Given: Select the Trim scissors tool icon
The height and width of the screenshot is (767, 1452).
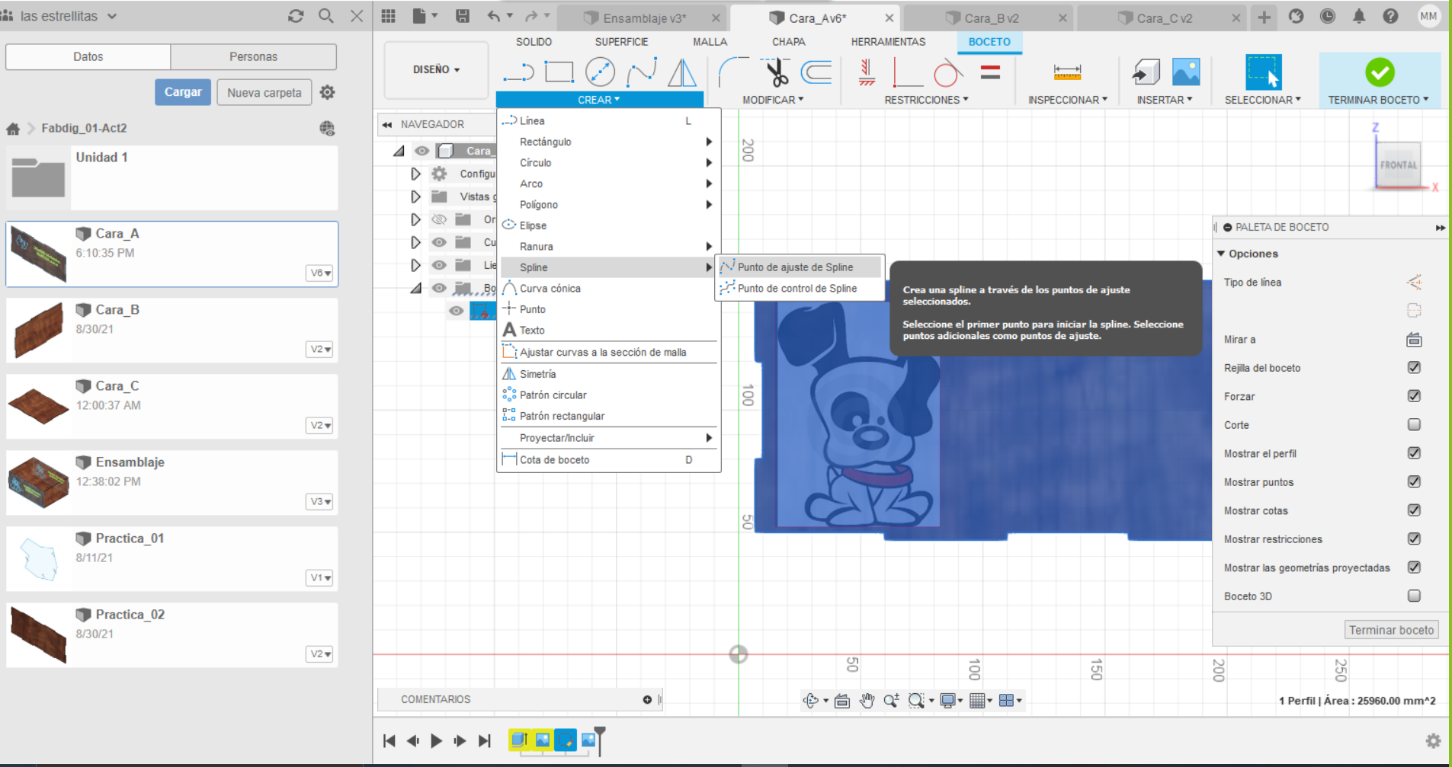Looking at the screenshot, I should coord(777,72).
